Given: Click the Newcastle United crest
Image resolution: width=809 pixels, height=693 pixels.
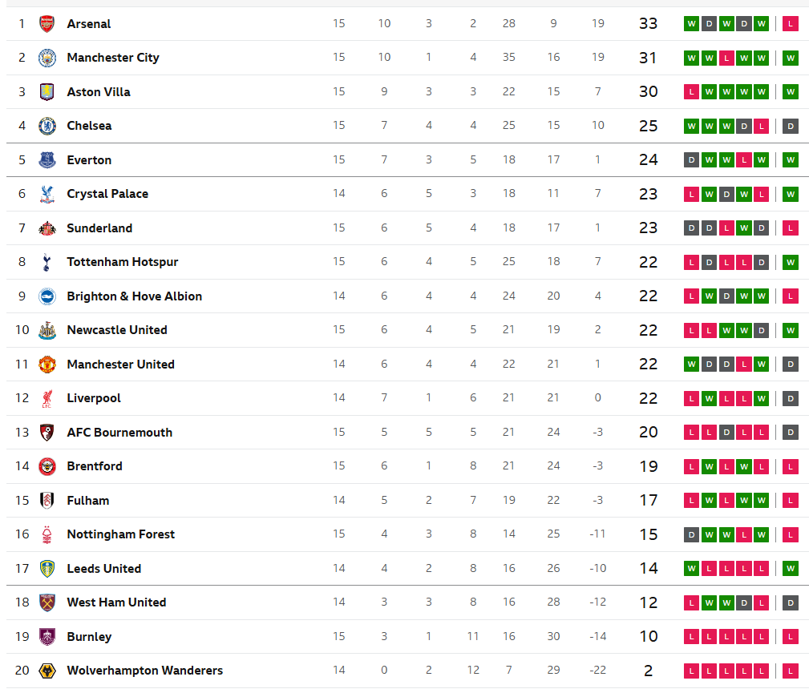Looking at the screenshot, I should [47, 330].
